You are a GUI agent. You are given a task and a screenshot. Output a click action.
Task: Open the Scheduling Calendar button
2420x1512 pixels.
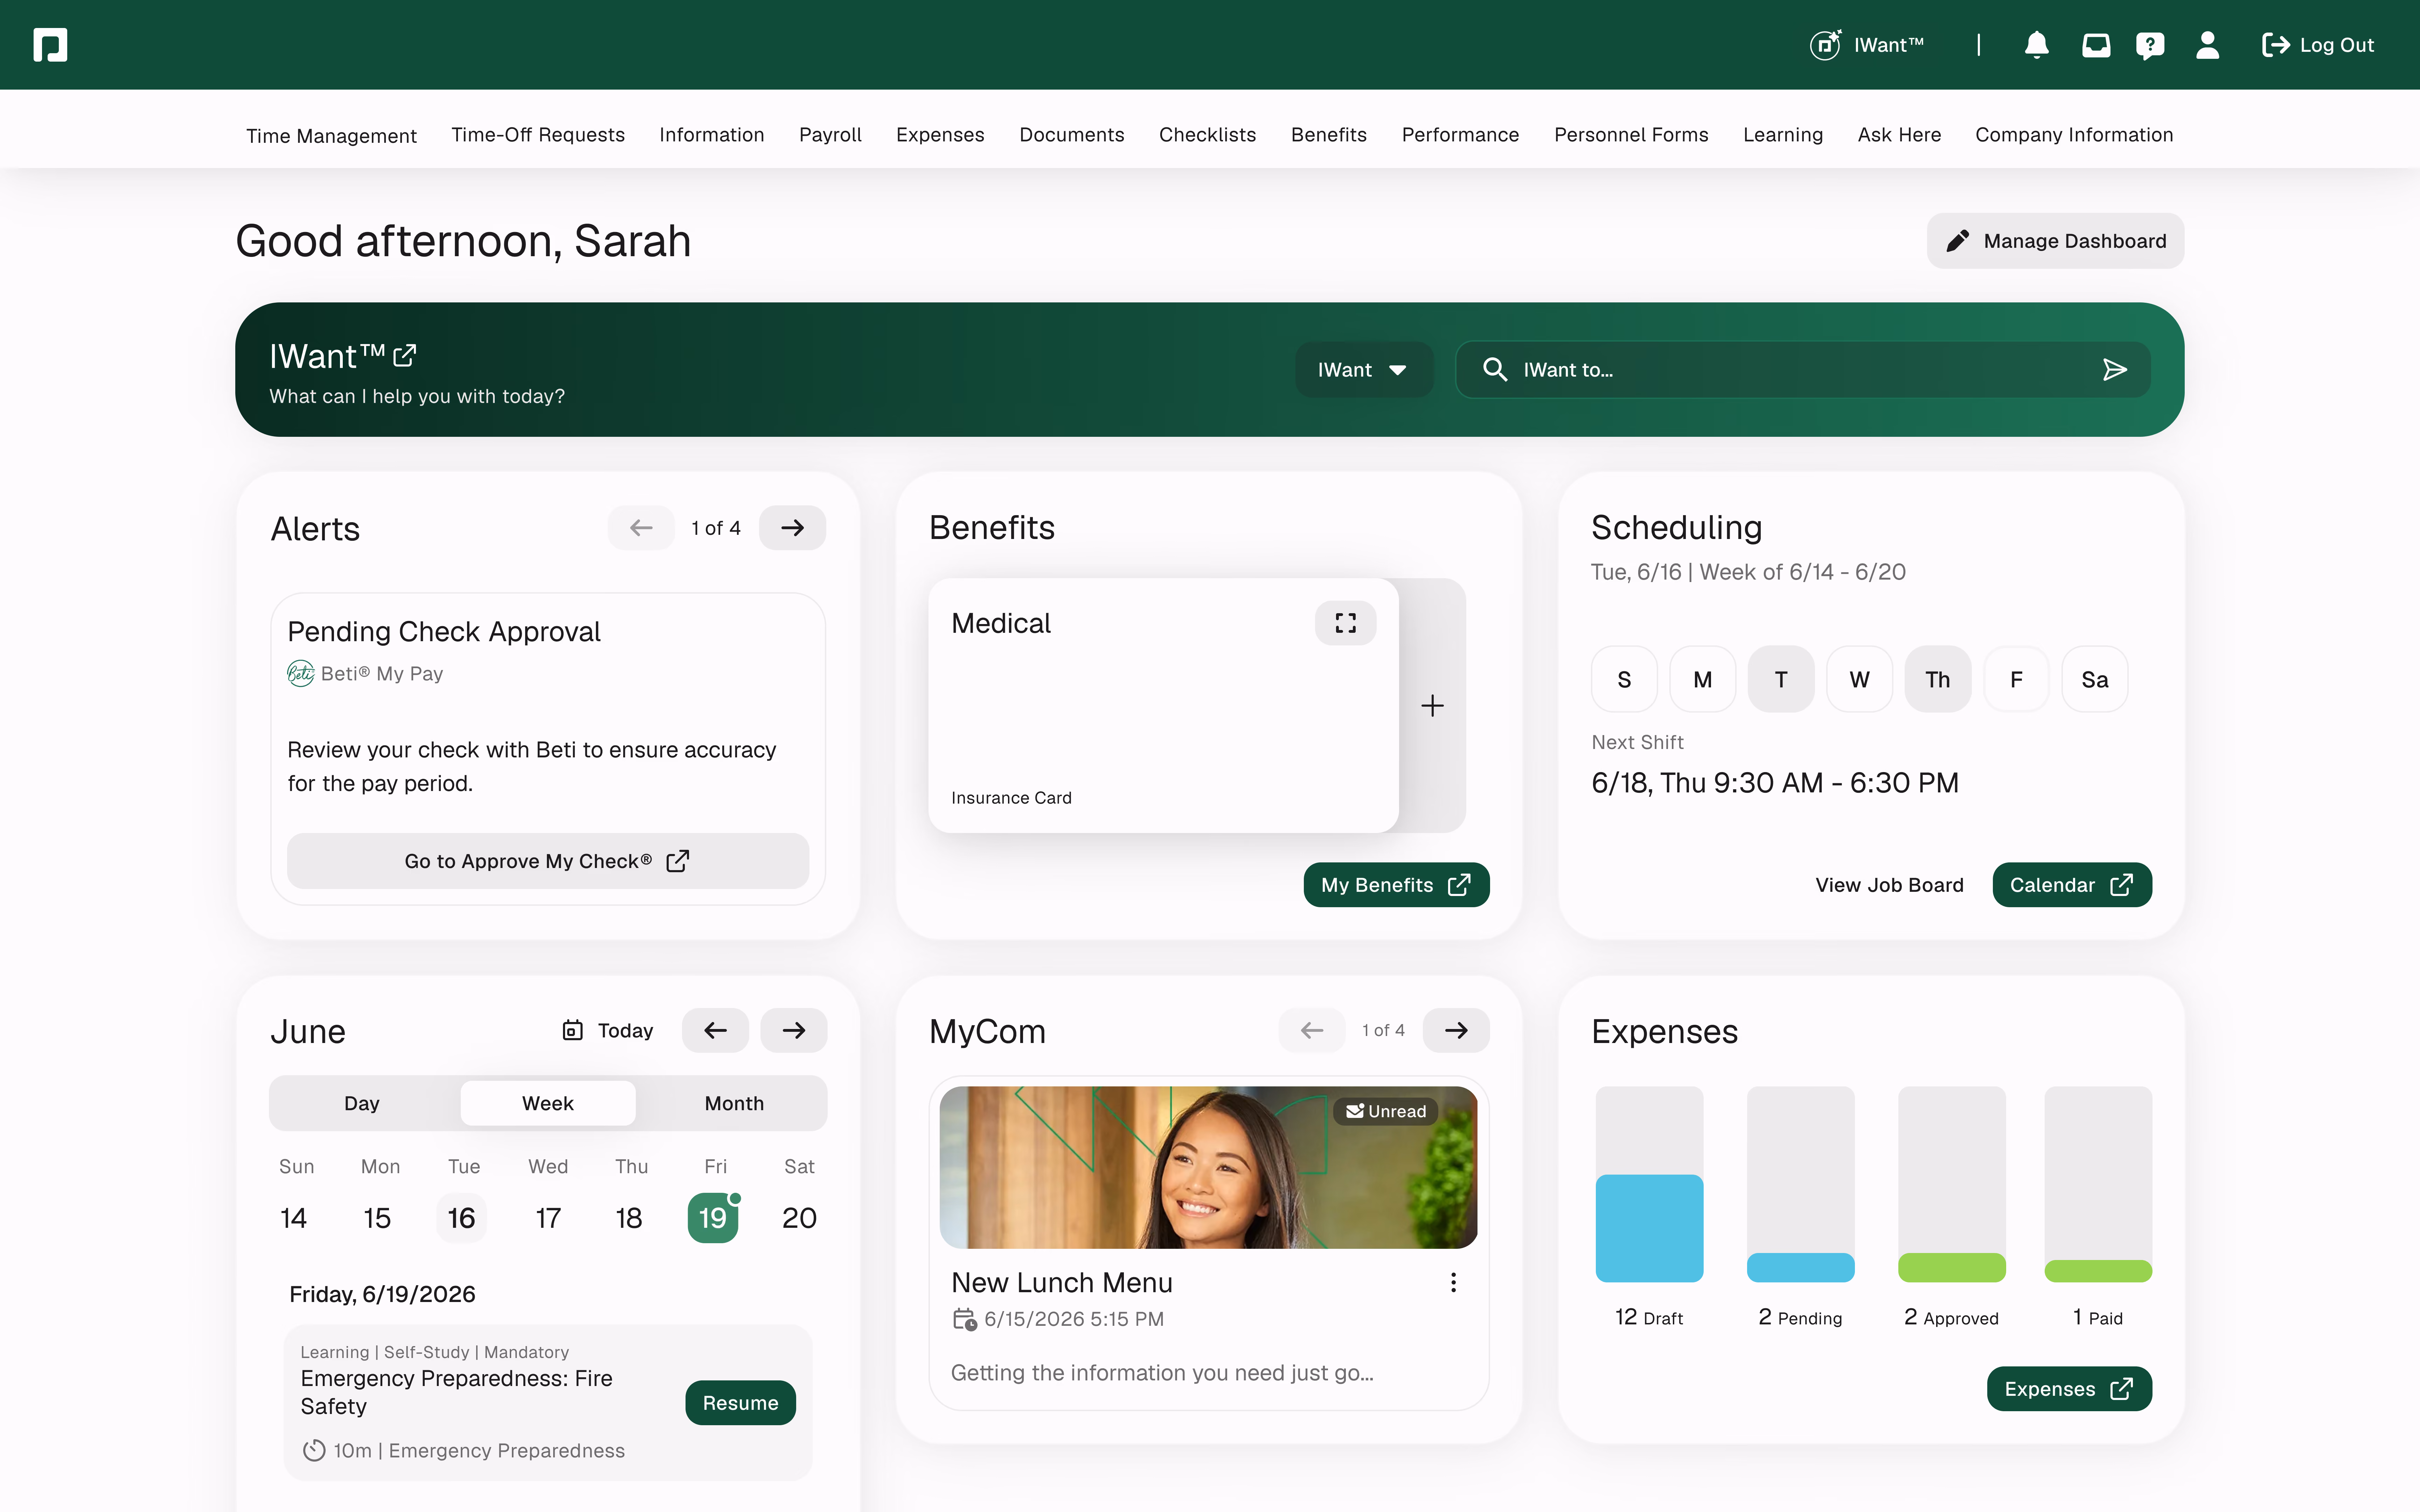[x=2072, y=885]
